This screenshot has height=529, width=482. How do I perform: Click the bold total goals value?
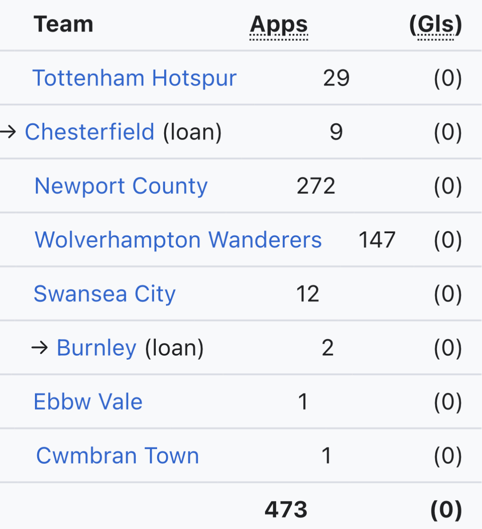pyautogui.click(x=446, y=510)
